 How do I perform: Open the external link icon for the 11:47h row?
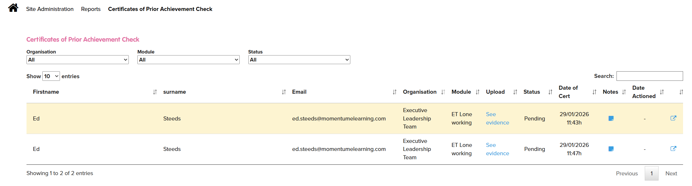[x=673, y=149]
